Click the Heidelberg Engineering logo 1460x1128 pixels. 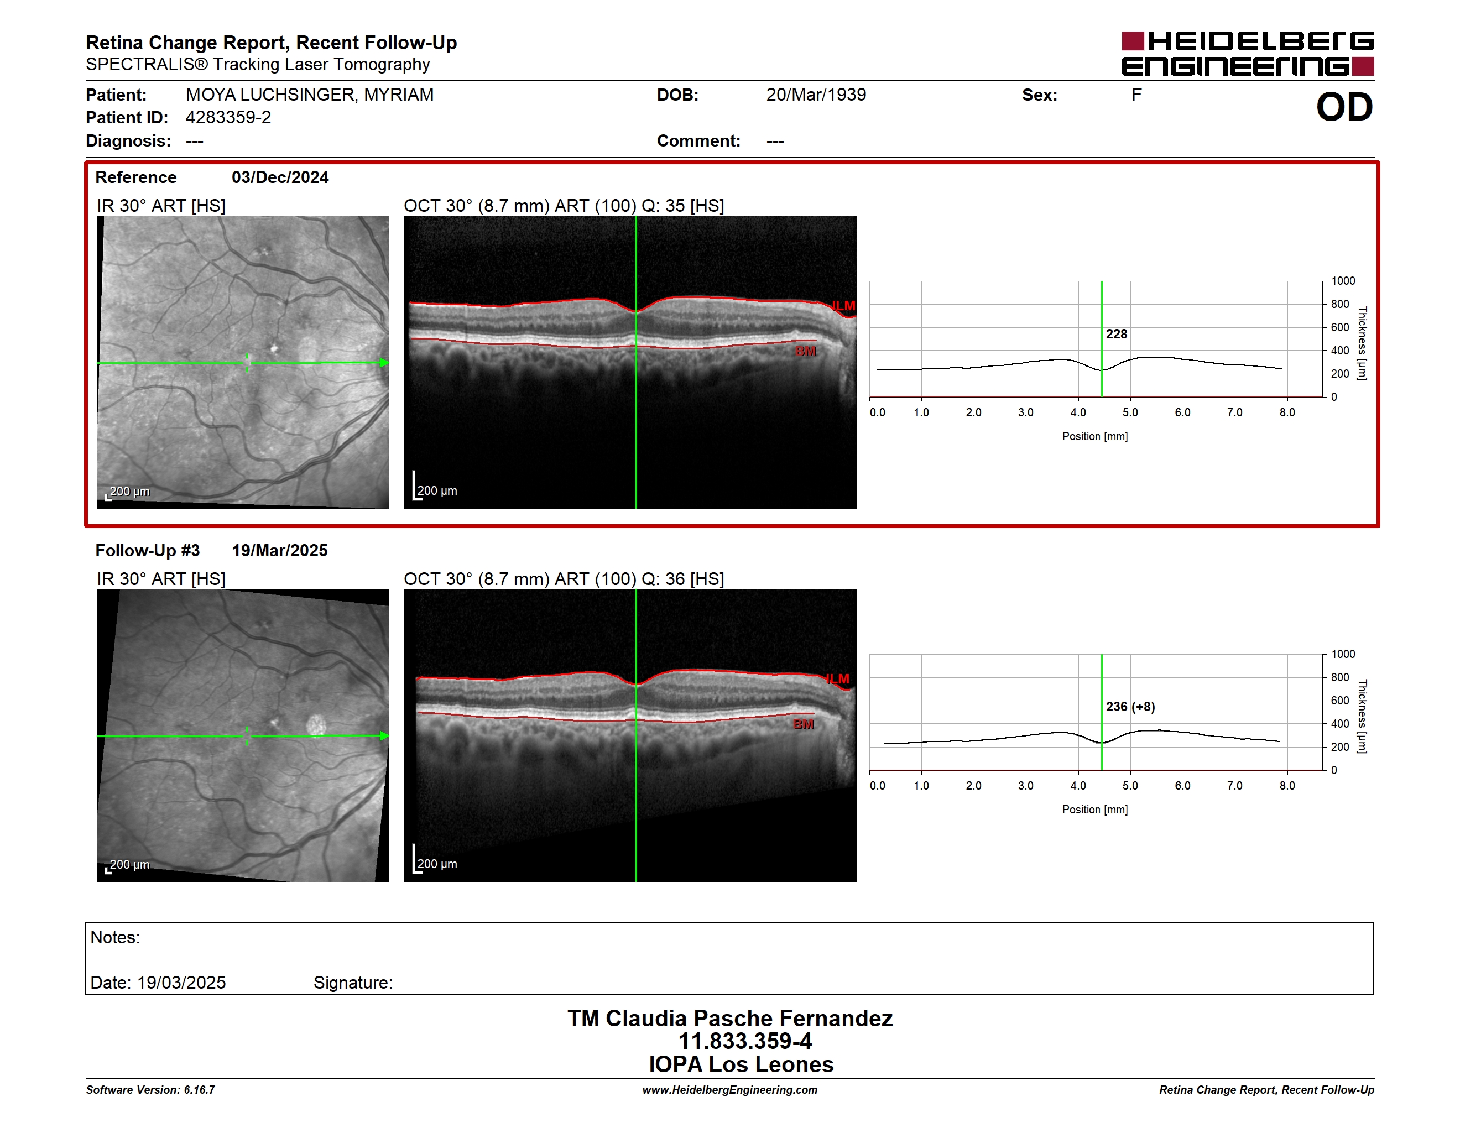(x=1248, y=54)
